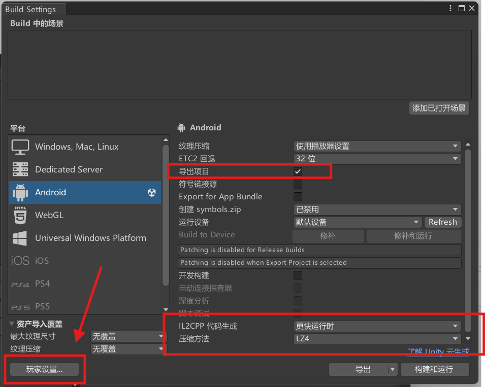Click the WebGL HTML5 icon
Viewport: 485px width, 387px height.
[x=20, y=215]
